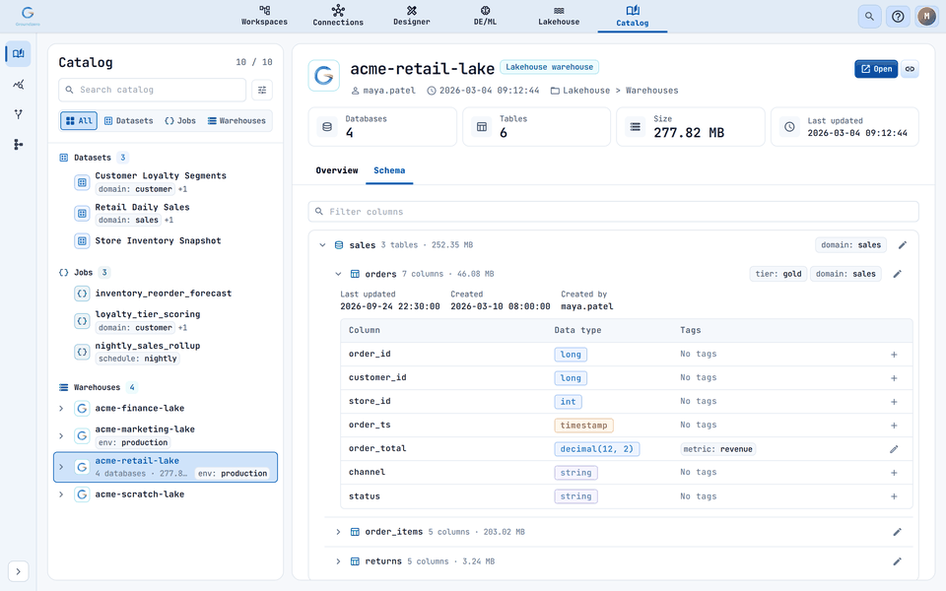
Task: Expand acme-finance-lake warehouse chevron
Action: coord(61,408)
